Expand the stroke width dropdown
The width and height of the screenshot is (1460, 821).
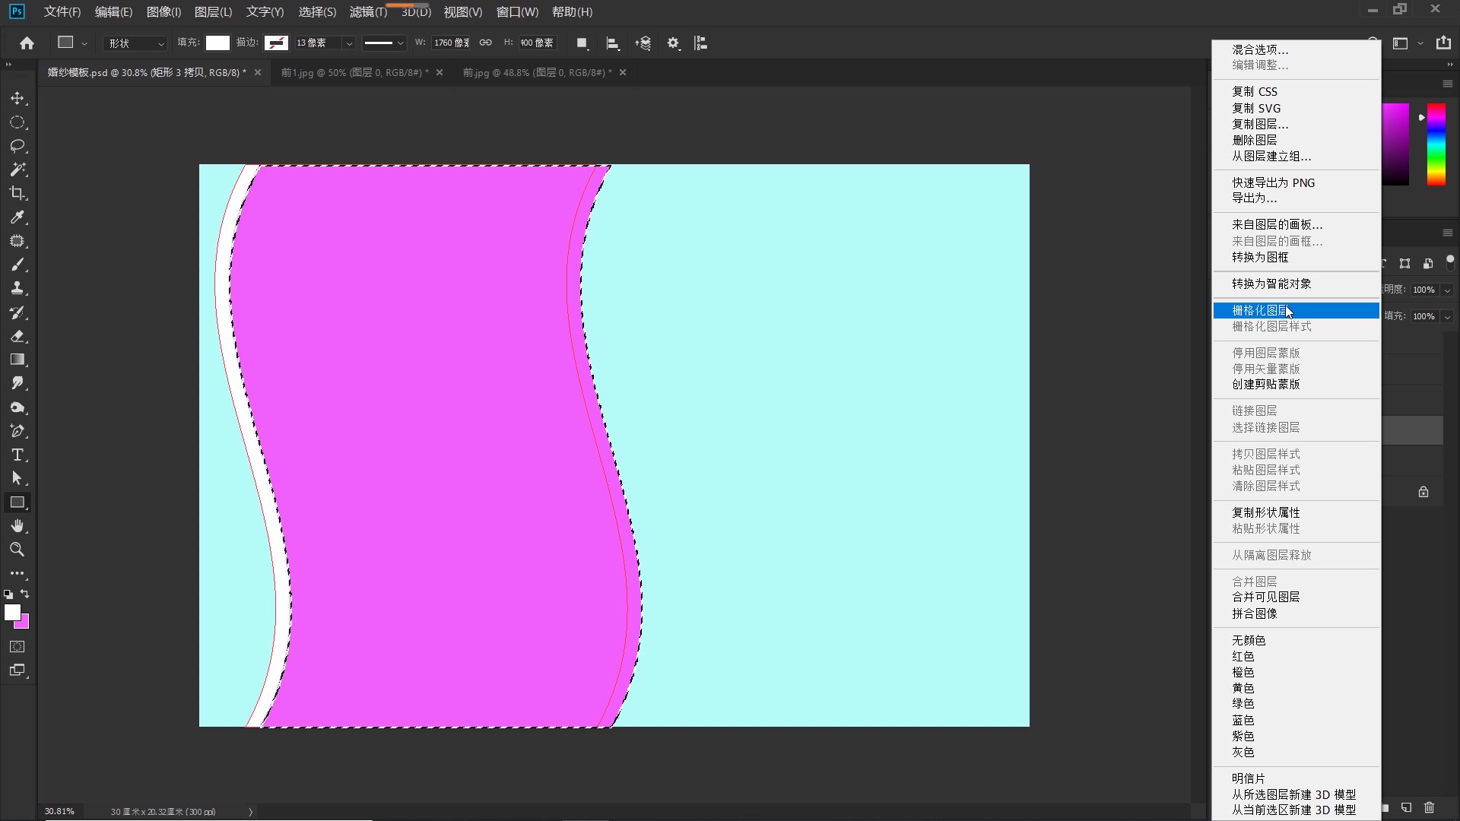pos(349,43)
